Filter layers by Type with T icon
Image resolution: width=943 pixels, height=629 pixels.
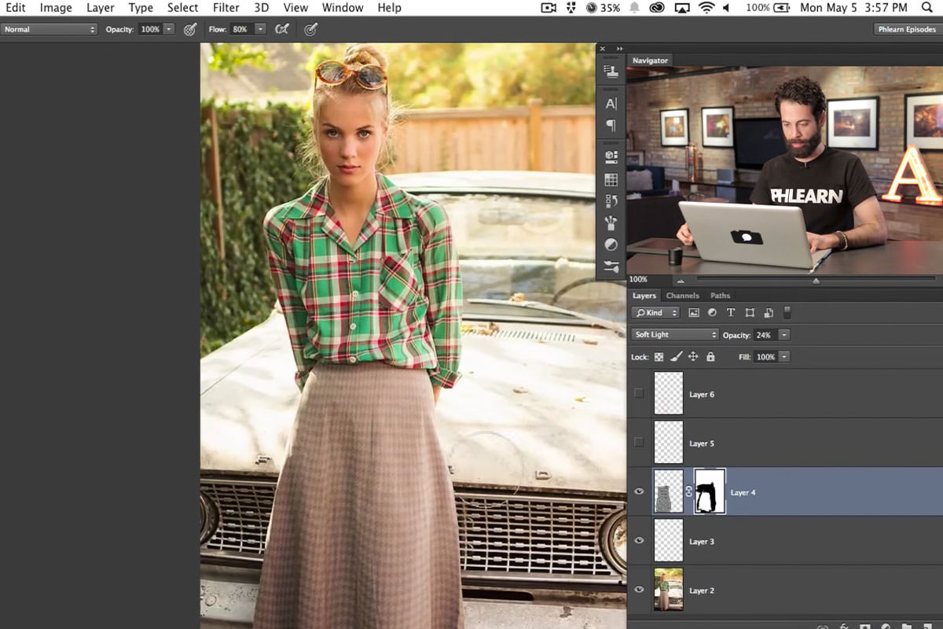730,312
